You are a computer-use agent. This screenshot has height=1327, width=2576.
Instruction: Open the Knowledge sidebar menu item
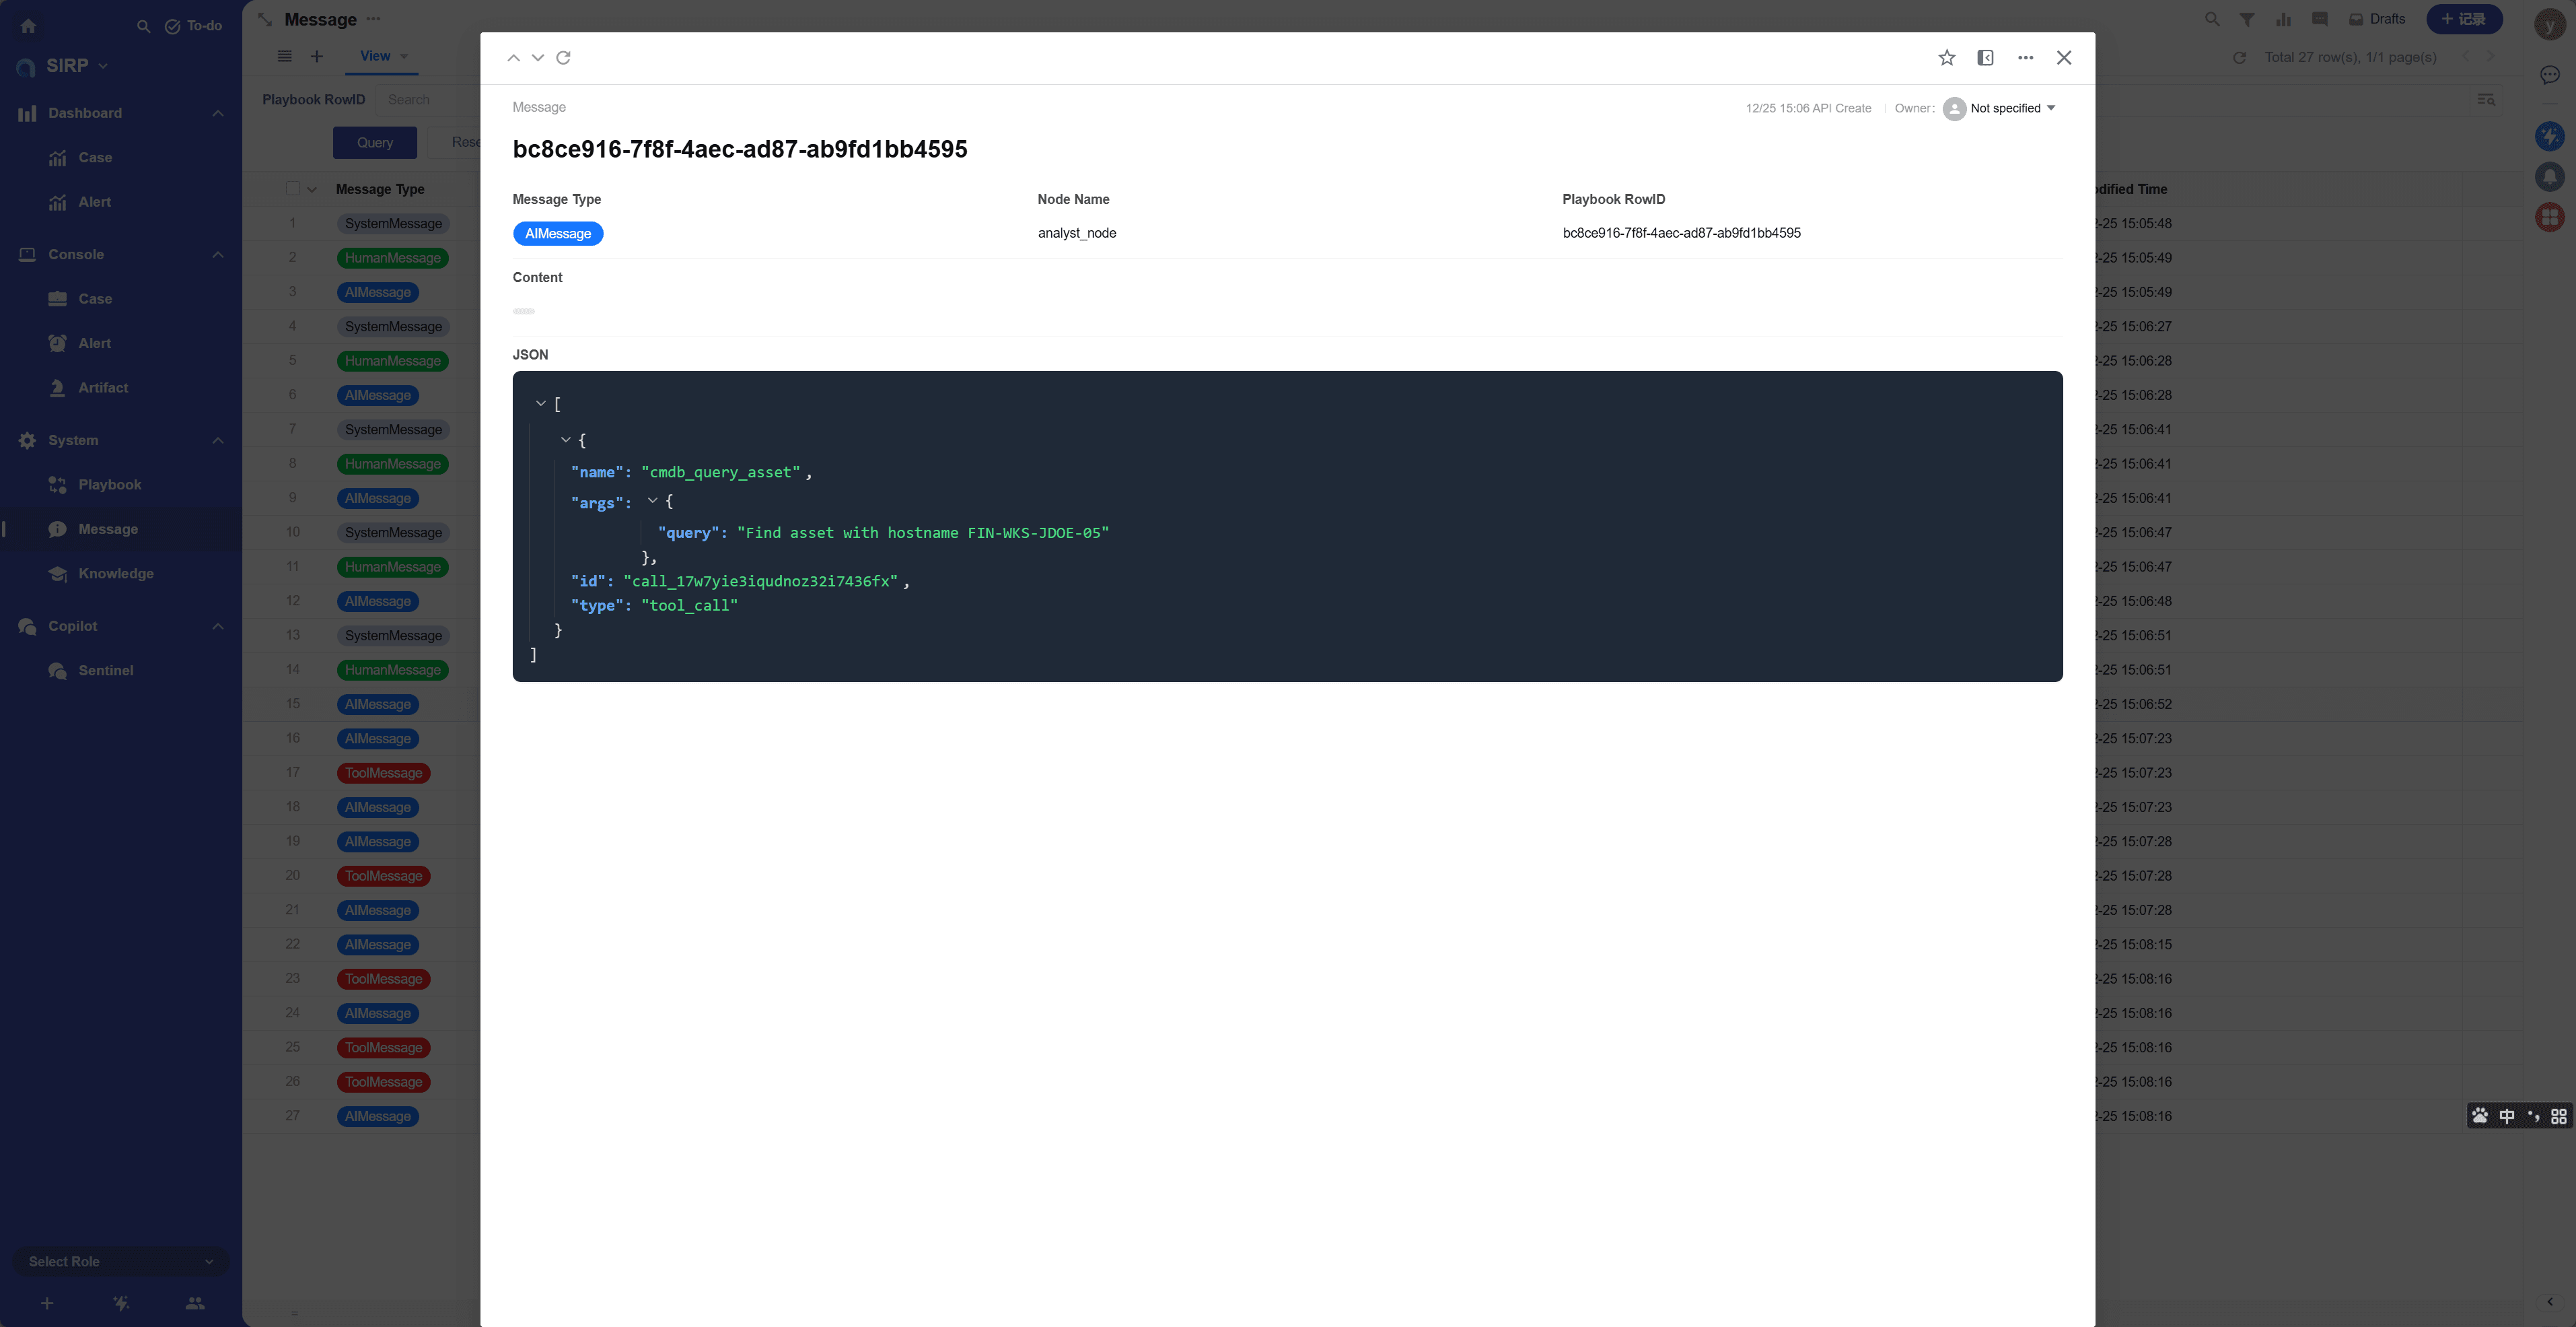click(x=115, y=574)
